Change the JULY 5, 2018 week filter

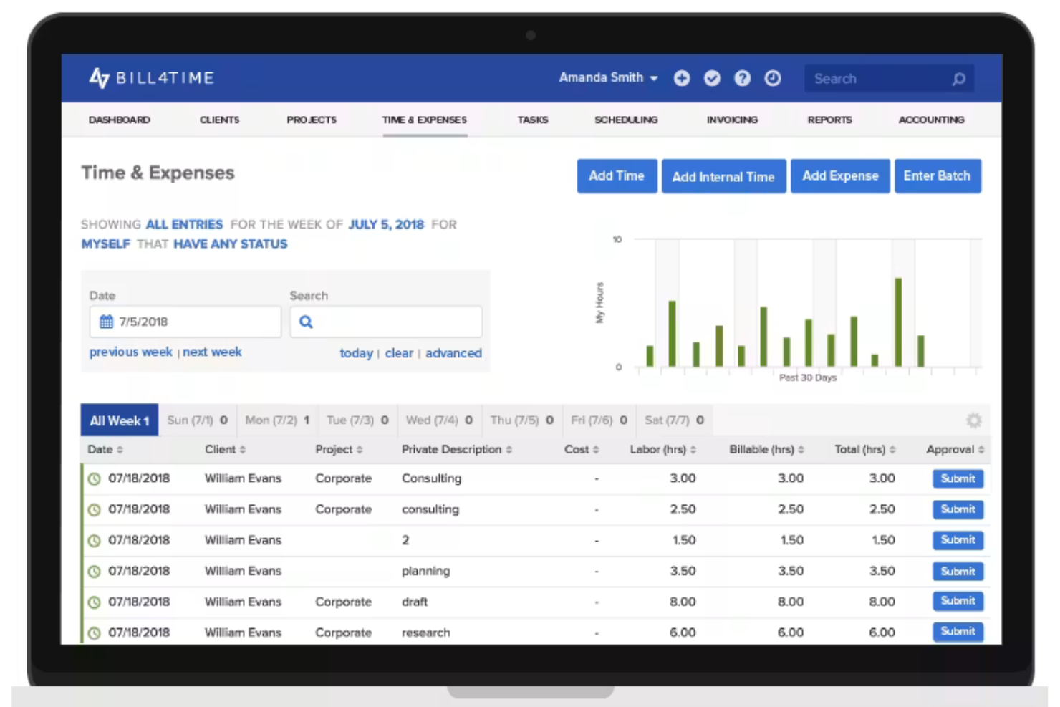click(x=386, y=224)
